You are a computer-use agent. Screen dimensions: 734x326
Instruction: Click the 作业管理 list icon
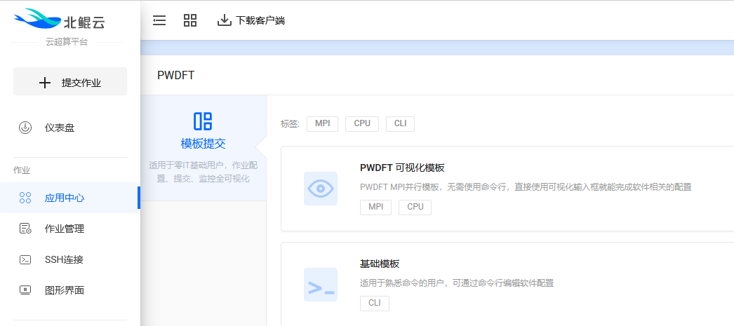(x=25, y=229)
